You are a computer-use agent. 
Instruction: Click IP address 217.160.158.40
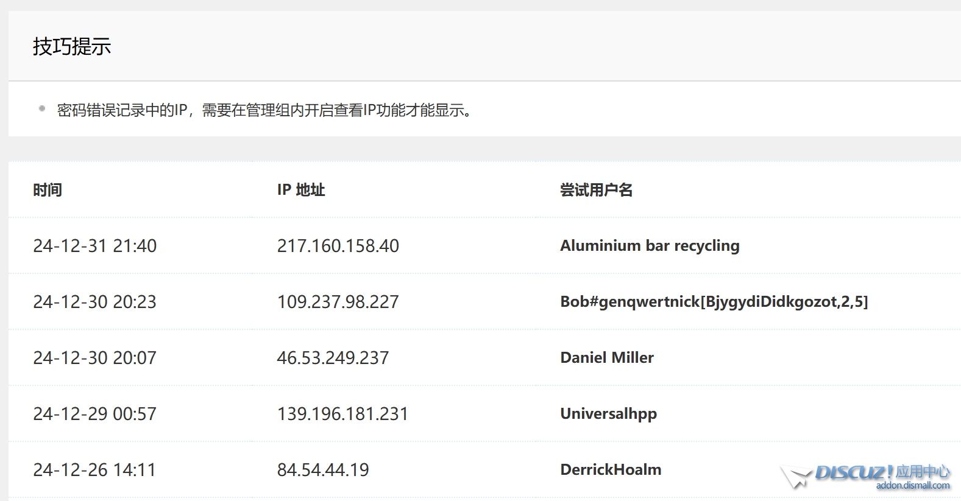[x=338, y=246]
